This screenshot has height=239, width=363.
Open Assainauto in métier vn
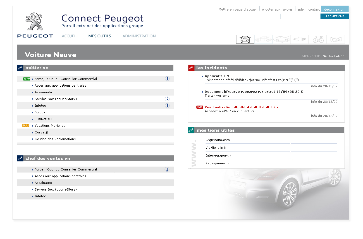(x=43, y=92)
